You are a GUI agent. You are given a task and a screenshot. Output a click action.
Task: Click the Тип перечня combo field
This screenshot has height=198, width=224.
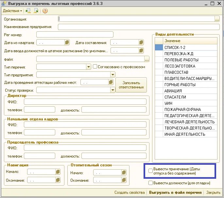(x=61, y=67)
